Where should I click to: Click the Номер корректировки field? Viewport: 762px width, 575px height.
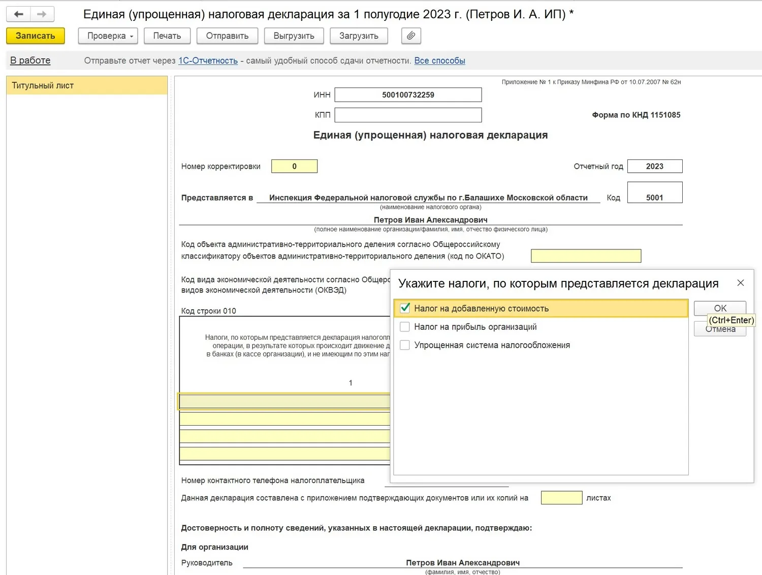pyautogui.click(x=294, y=166)
